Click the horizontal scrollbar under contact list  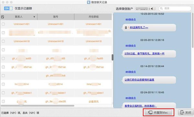click(x=38, y=106)
